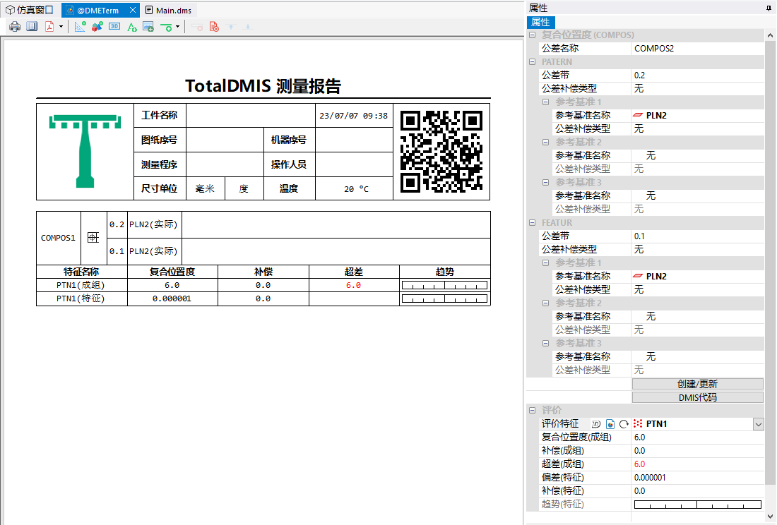Image resolution: width=777 pixels, height=525 pixels.
Task: Open the add-line dropdown arrow
Action: click(177, 27)
